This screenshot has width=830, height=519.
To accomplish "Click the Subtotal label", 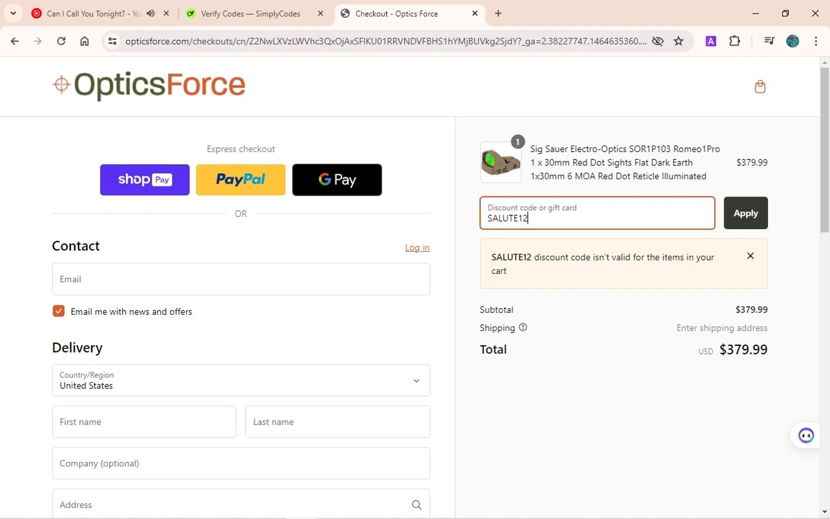I will 496,309.
